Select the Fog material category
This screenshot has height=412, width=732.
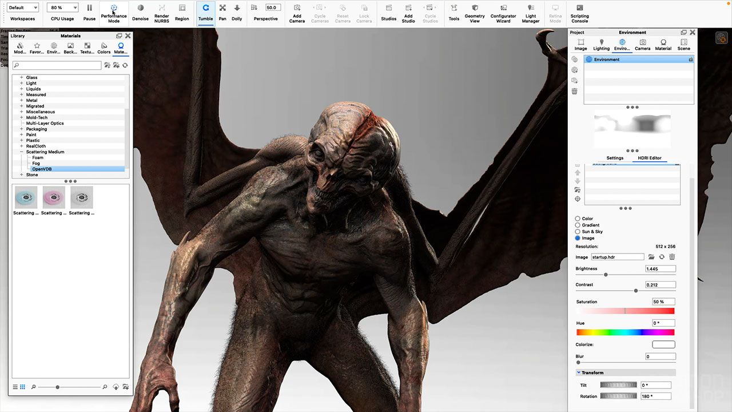click(x=36, y=164)
